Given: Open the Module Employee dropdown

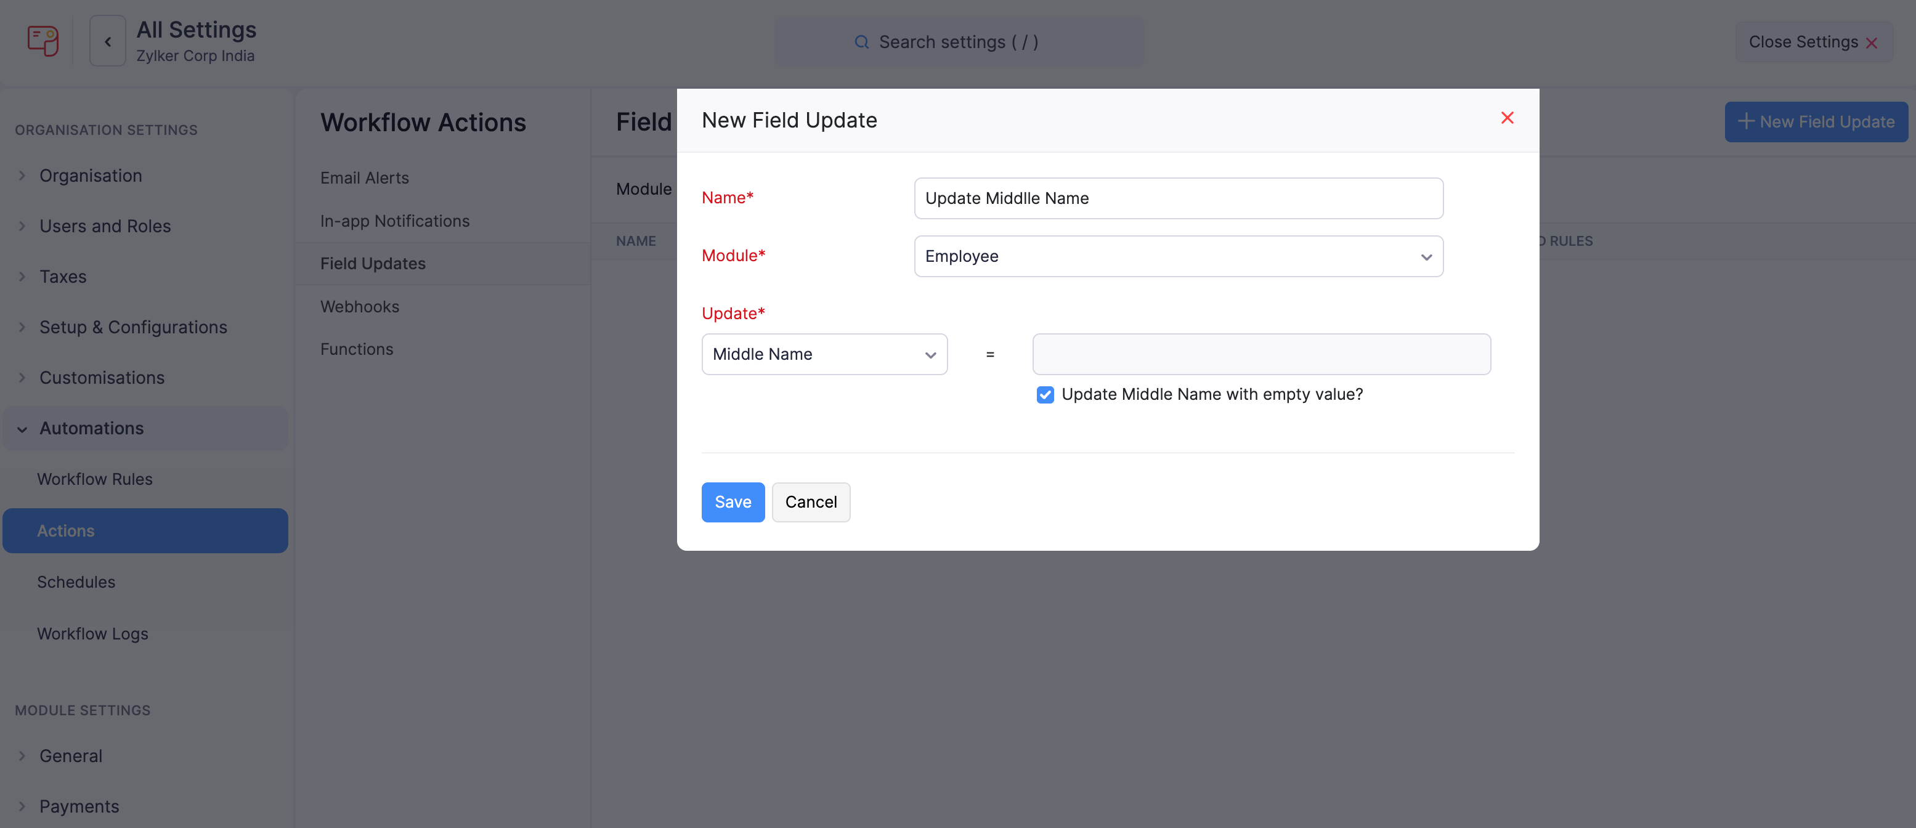Looking at the screenshot, I should click(1178, 257).
